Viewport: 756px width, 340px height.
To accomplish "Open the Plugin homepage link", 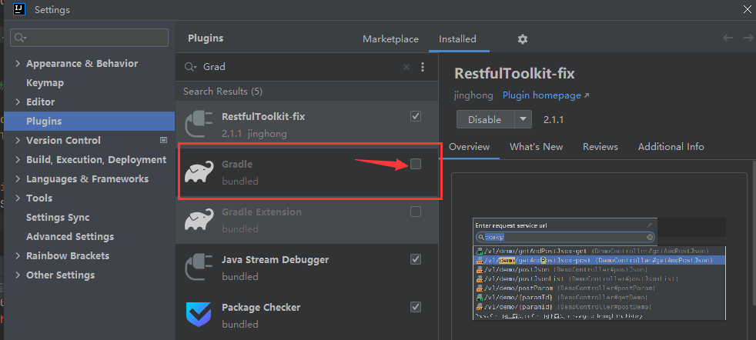I will click(545, 95).
